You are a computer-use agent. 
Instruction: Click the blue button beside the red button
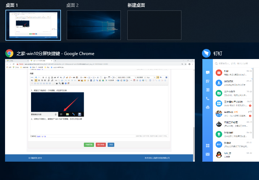pos(111,145)
